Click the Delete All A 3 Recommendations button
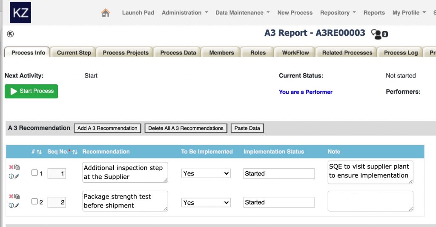Screen dimensions: 436x227 [186, 128]
